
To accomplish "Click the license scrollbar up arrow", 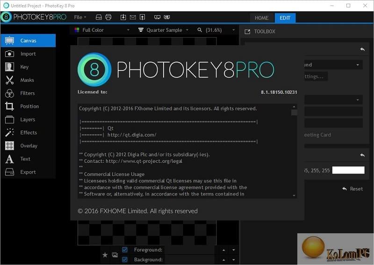I will [x=294, y=107].
